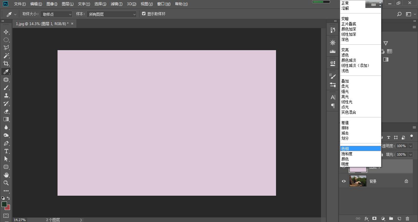Select the Crop tool in toolbar
The height and width of the screenshot is (222, 418).
[6, 64]
